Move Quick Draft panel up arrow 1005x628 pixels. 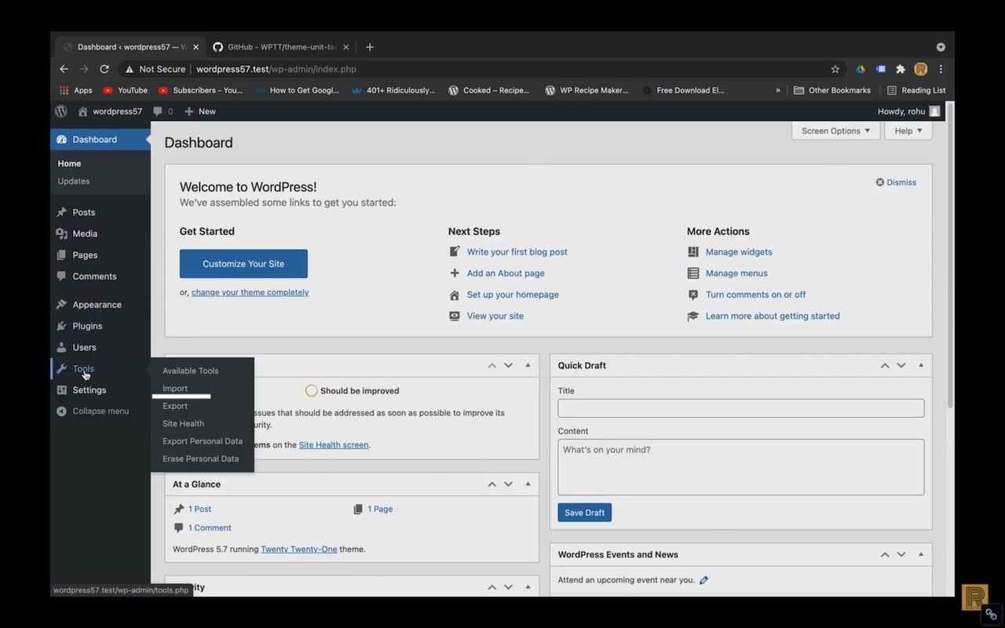pos(885,366)
